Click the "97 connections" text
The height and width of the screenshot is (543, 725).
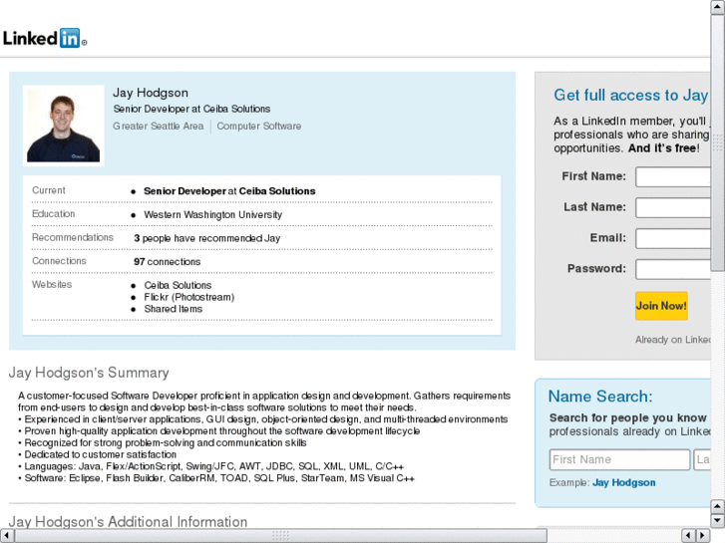167,262
